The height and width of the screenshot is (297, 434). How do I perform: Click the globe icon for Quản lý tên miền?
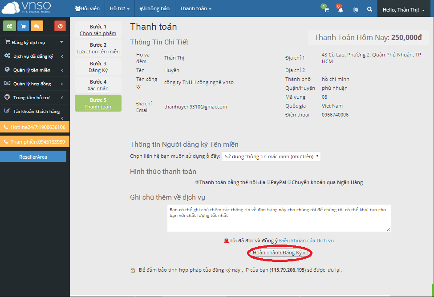click(x=8, y=70)
